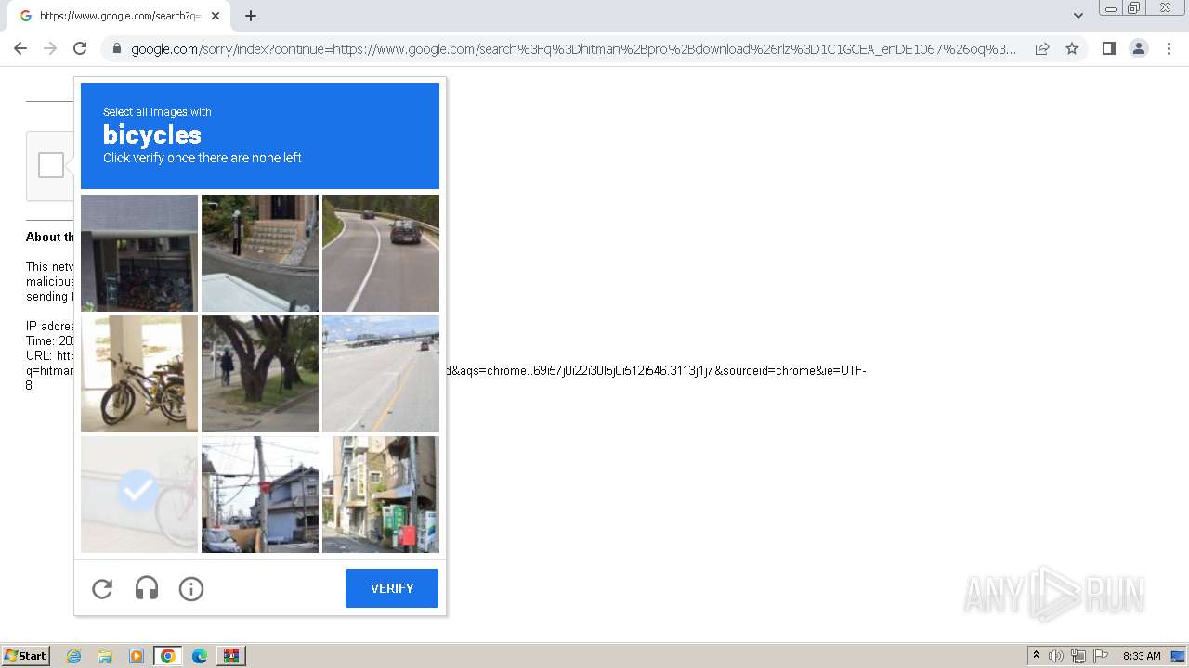
Task: Select the bike rack garage tile
Action: click(x=139, y=253)
